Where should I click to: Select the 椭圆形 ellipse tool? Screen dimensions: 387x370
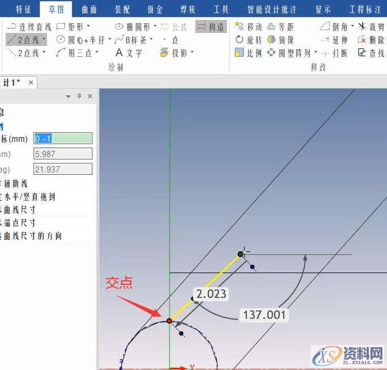[133, 27]
